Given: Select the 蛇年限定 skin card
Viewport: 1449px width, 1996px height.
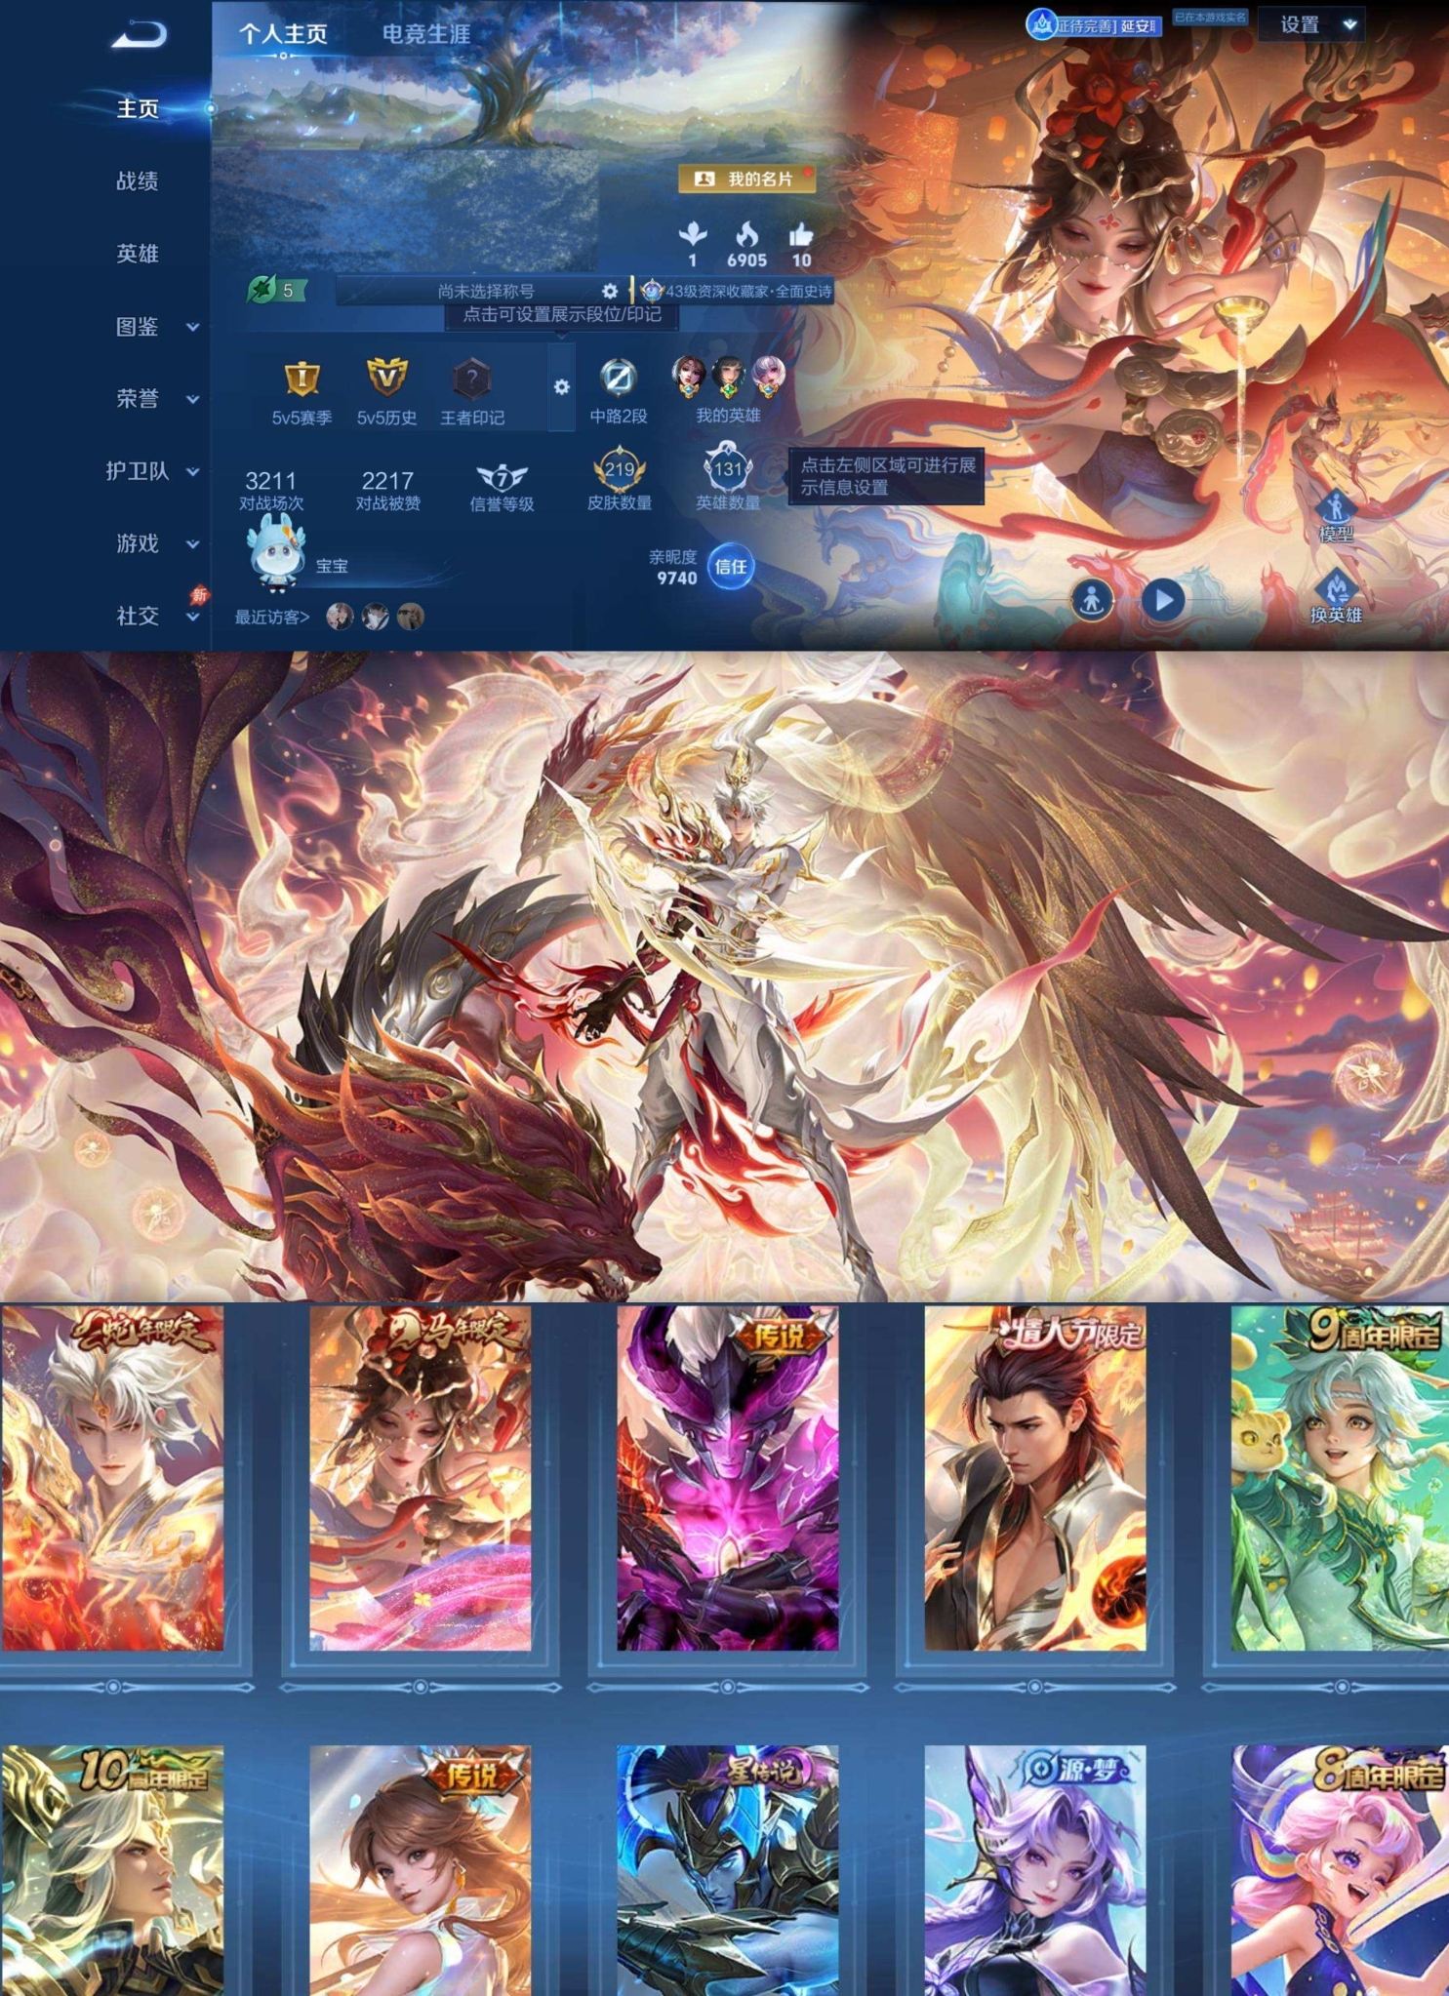Looking at the screenshot, I should (x=112, y=1478).
